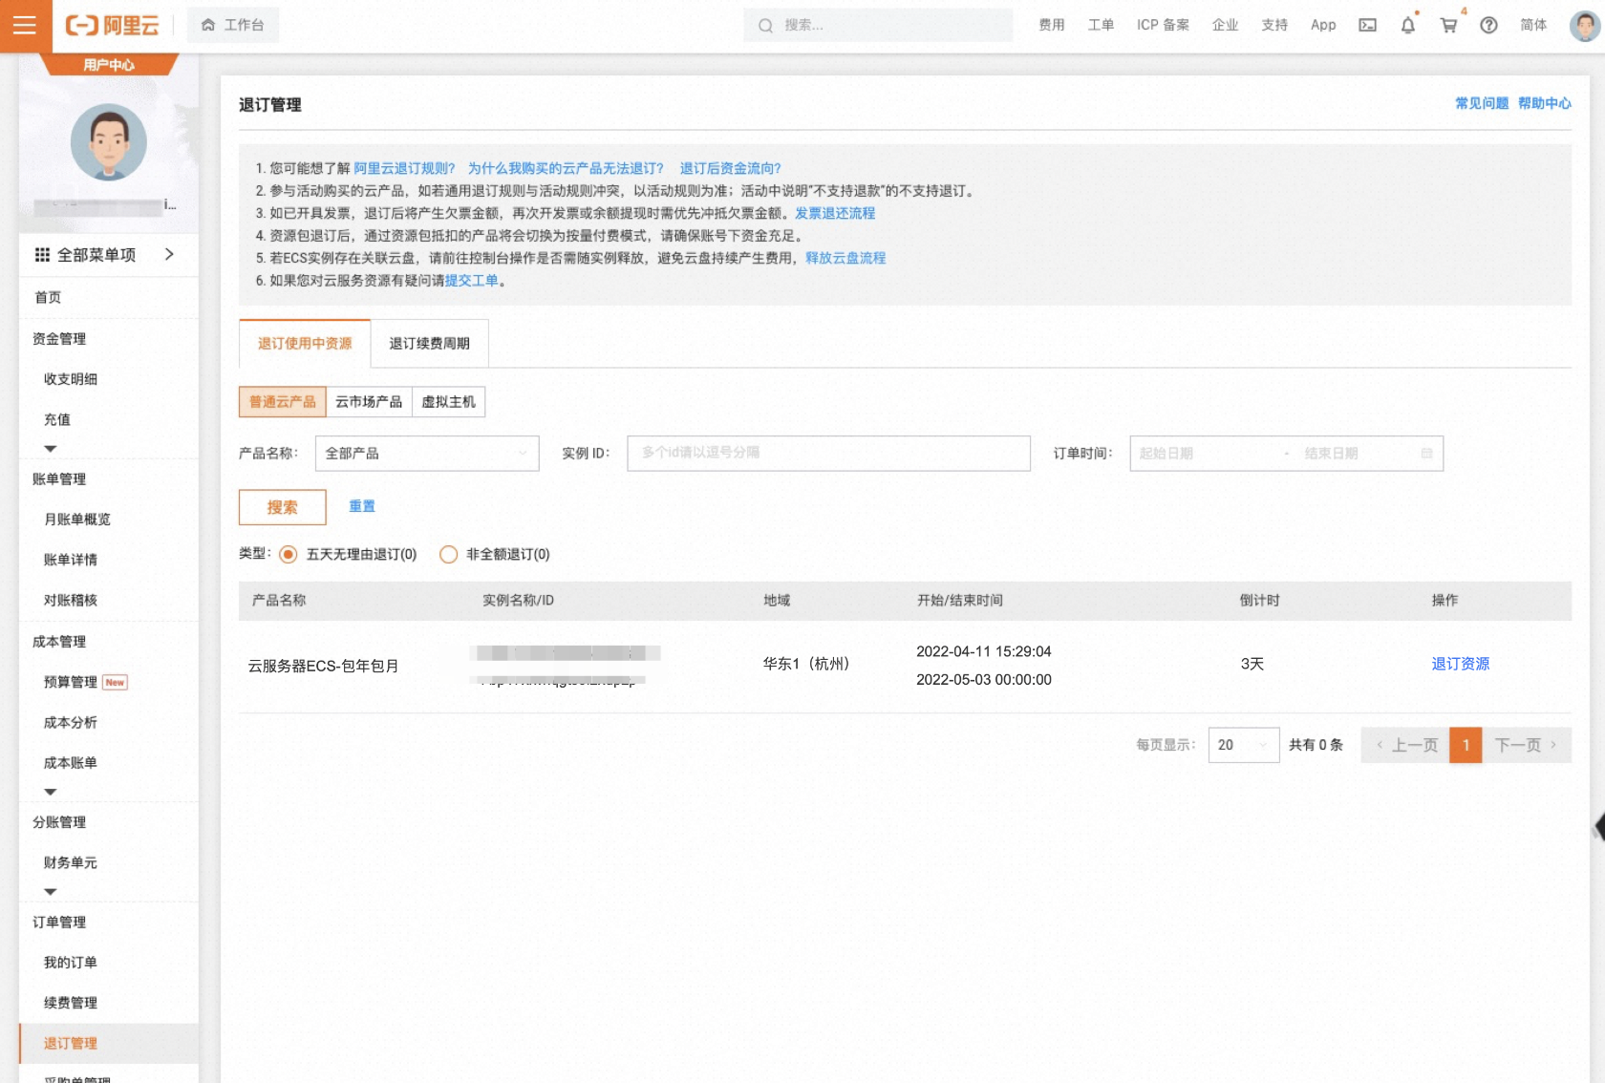This screenshot has width=1605, height=1083.
Task: Open 充值 in the sidebar
Action: pyautogui.click(x=57, y=419)
